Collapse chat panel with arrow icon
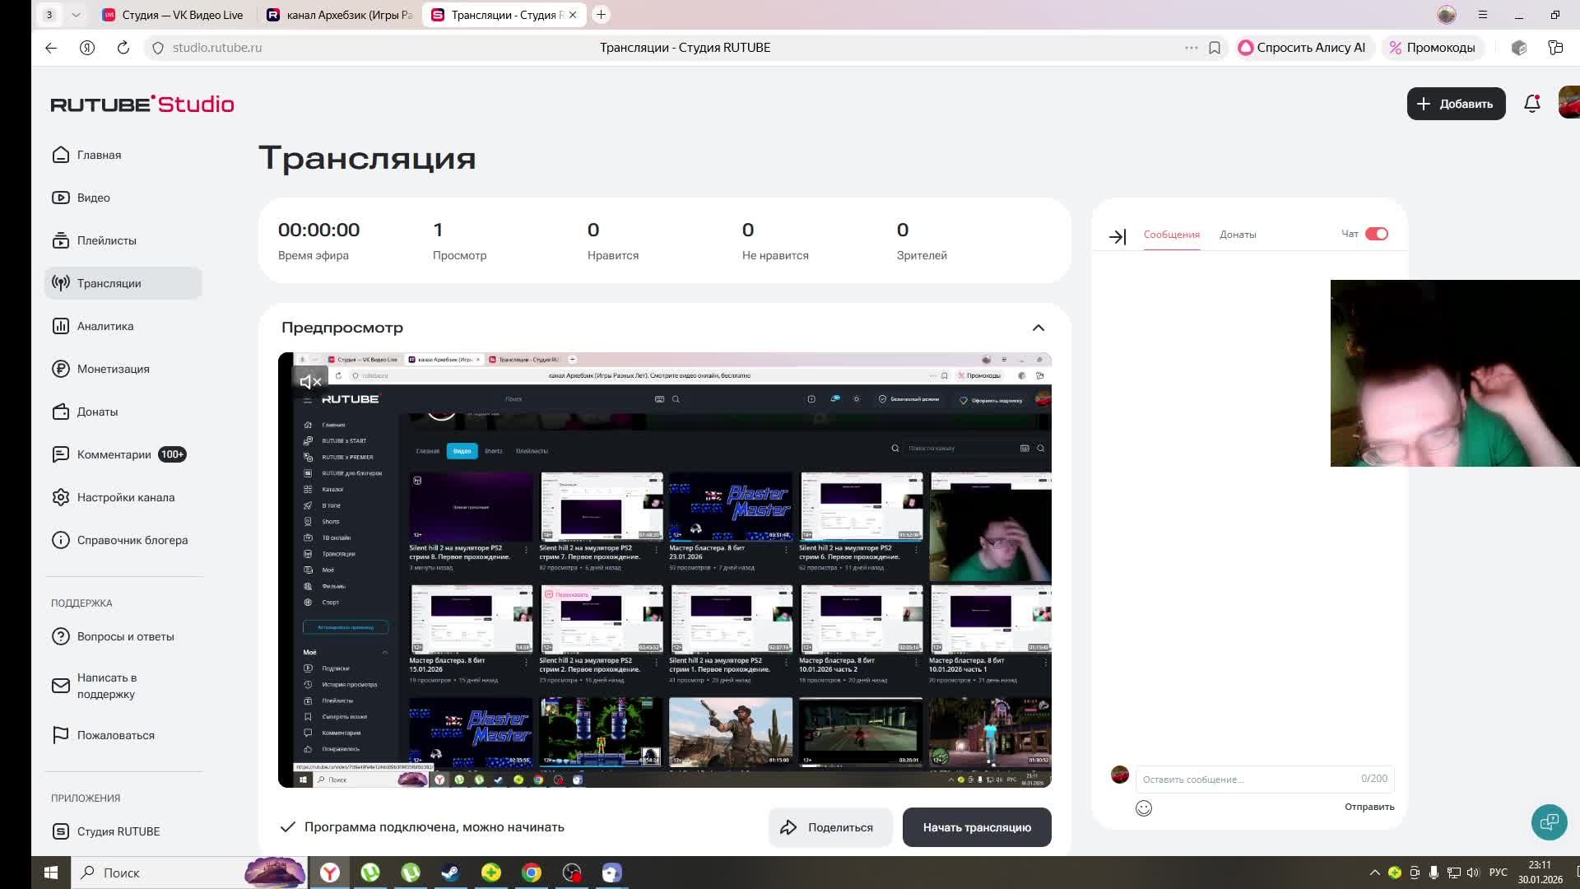1580x889 pixels. (x=1117, y=237)
